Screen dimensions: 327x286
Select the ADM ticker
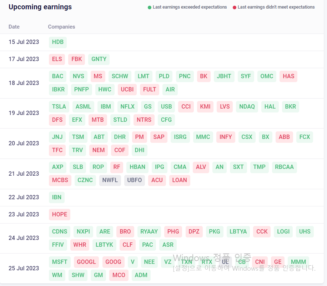(x=141, y=275)
